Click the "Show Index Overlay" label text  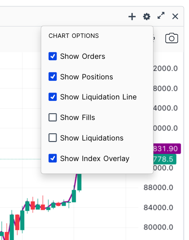(x=94, y=159)
